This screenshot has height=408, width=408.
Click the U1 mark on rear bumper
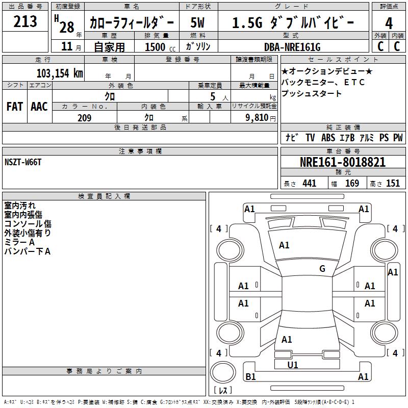click(293, 365)
